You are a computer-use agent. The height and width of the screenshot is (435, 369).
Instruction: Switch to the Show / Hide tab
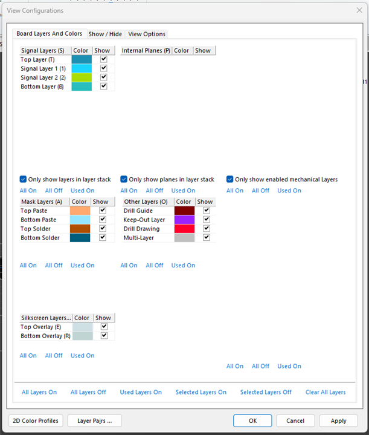[105, 34]
